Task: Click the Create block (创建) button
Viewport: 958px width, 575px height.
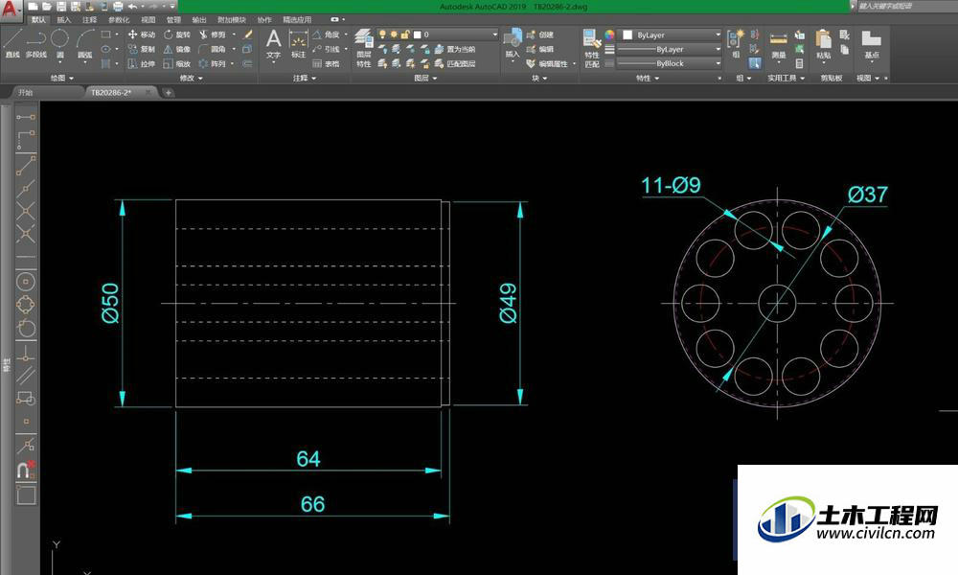Action: pyautogui.click(x=540, y=34)
